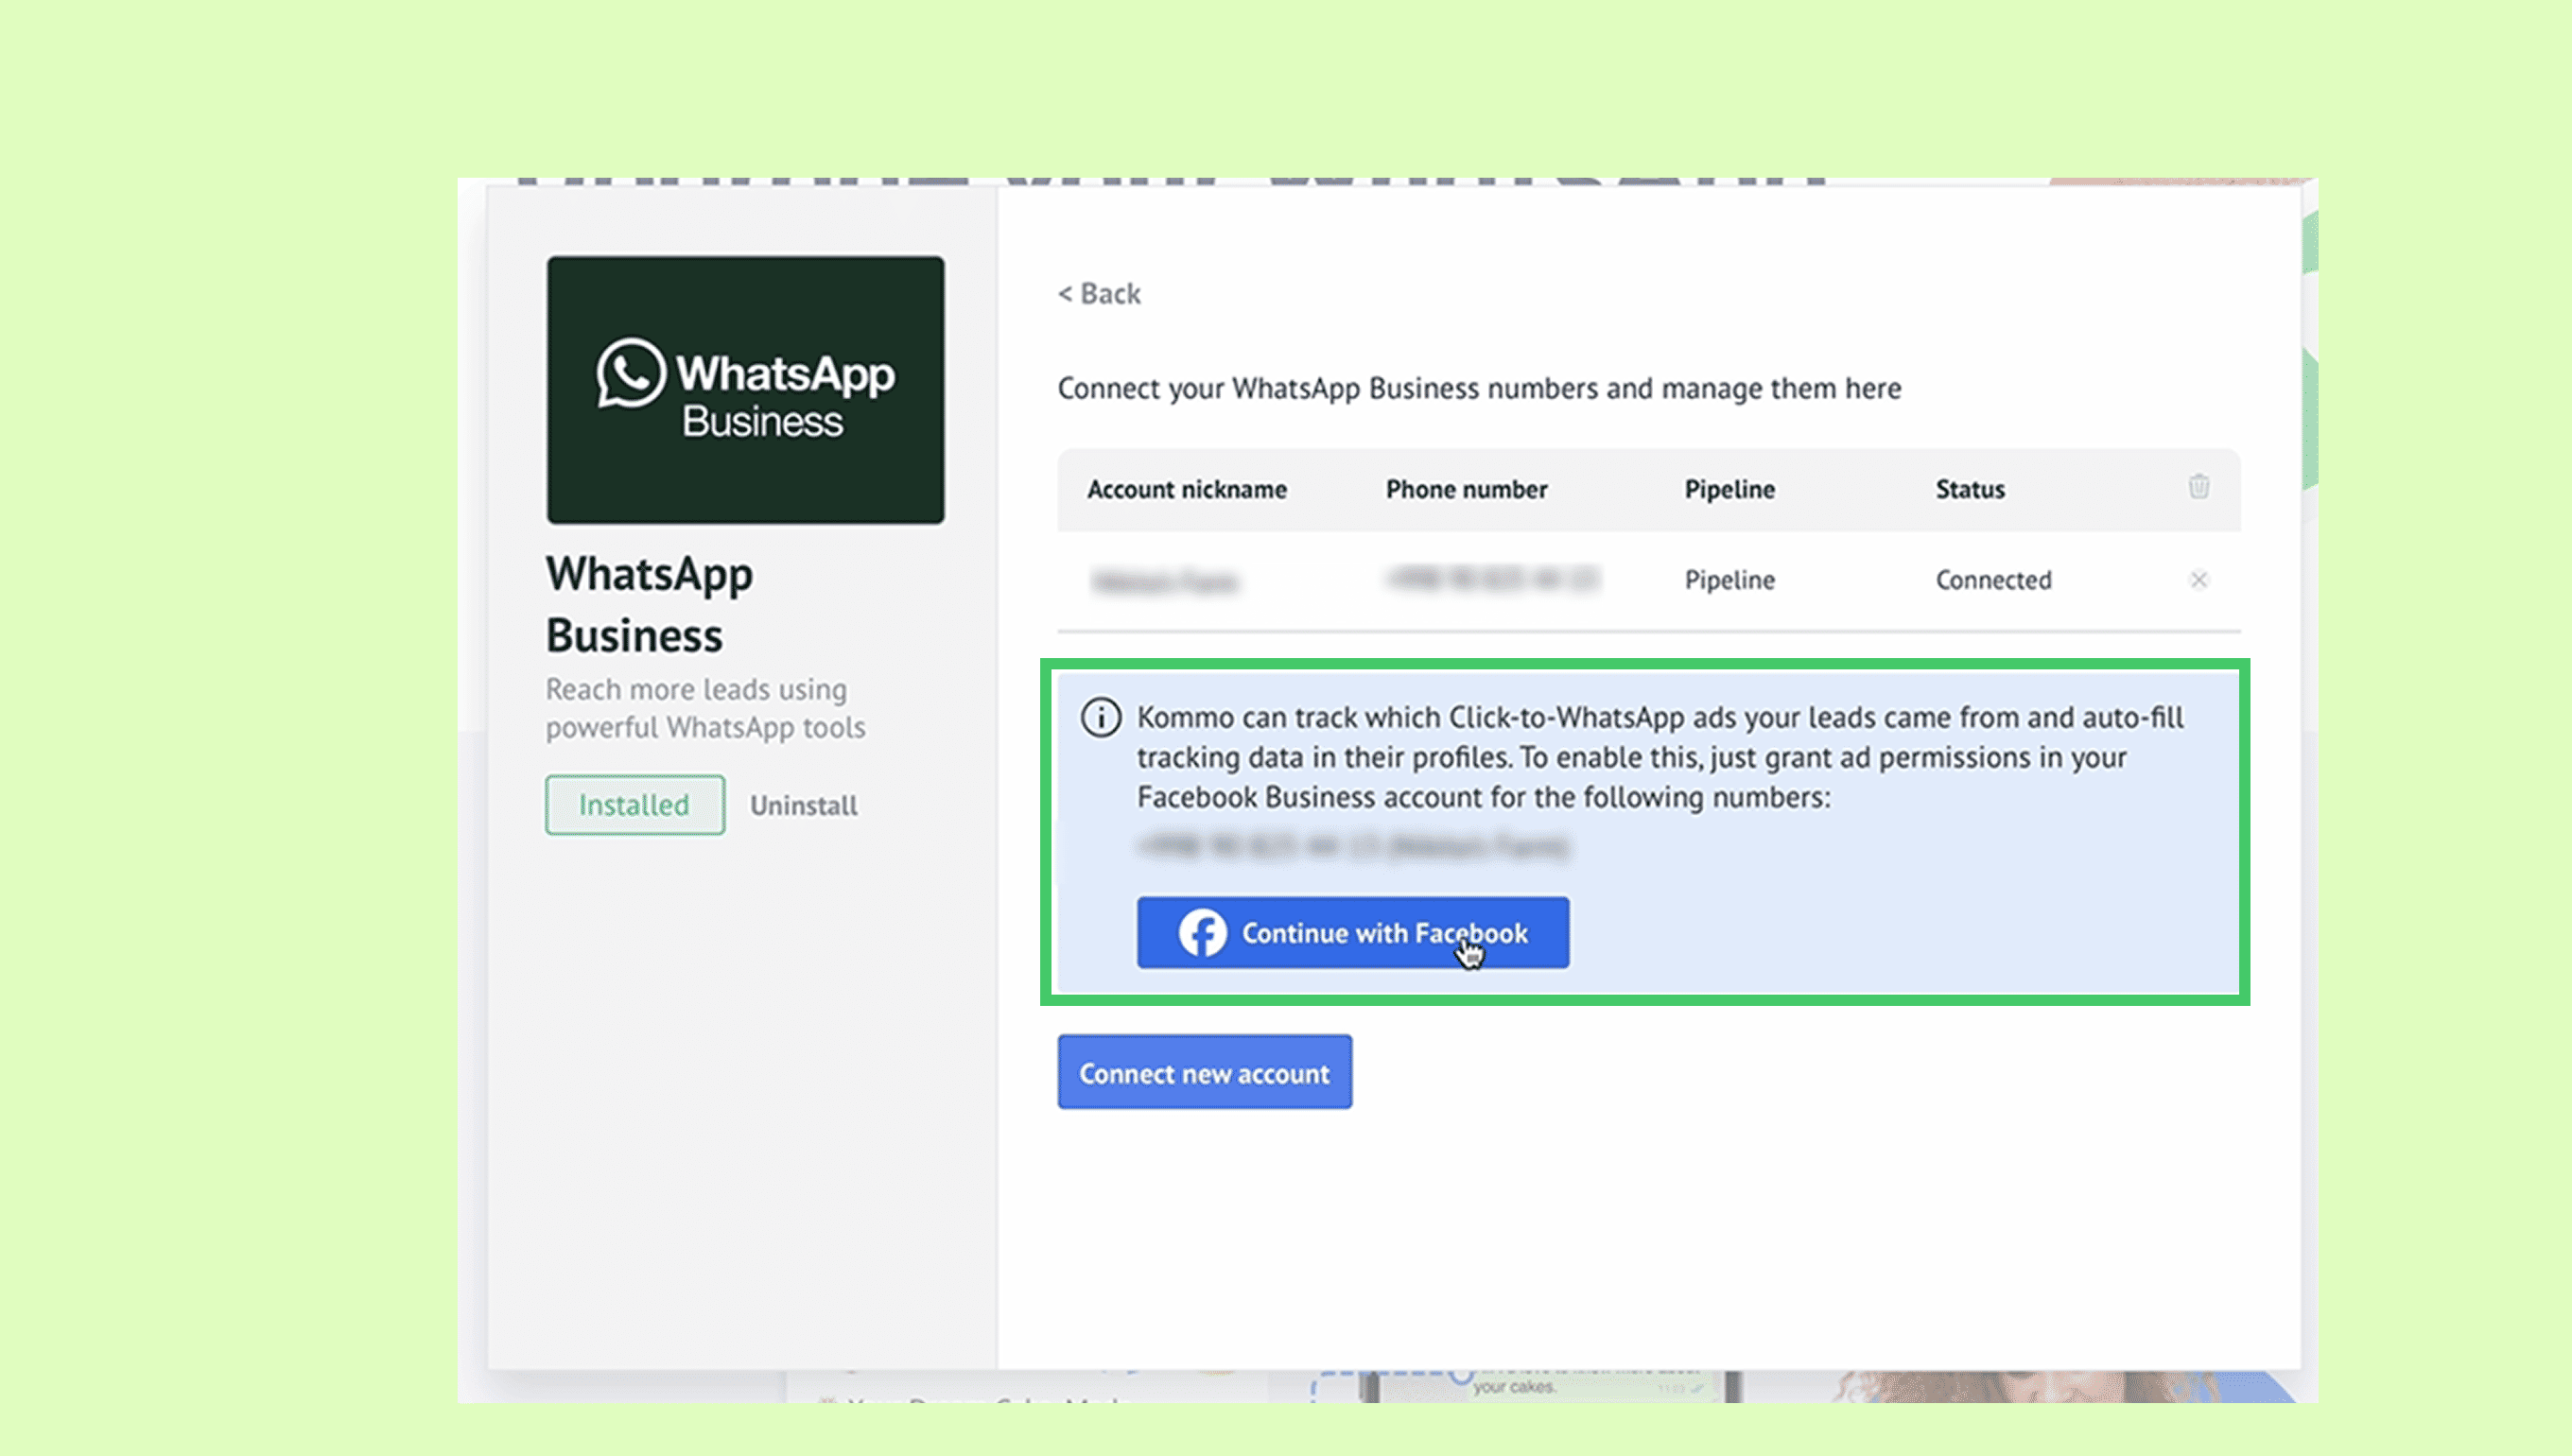Remove the connected account with X icon
Viewport: 2572px width, 1456px height.
click(2198, 580)
